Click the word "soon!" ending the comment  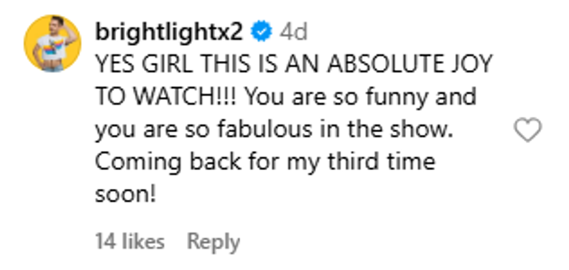(125, 194)
